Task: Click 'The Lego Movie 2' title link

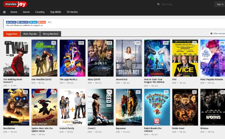Action: (68, 79)
